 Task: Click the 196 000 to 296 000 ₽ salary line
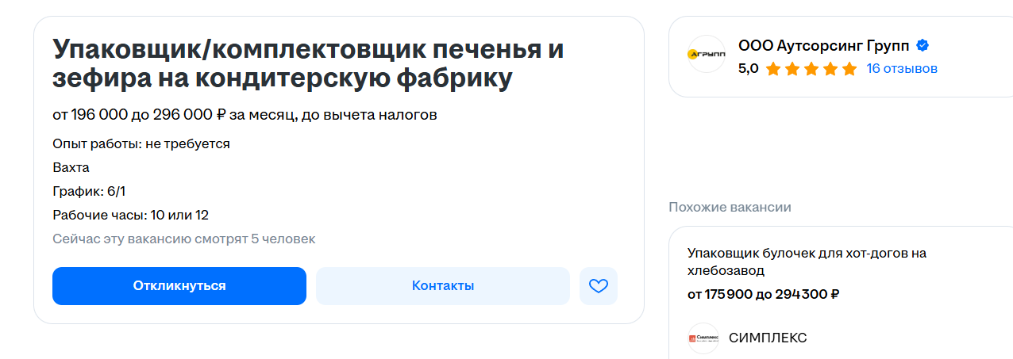click(245, 116)
